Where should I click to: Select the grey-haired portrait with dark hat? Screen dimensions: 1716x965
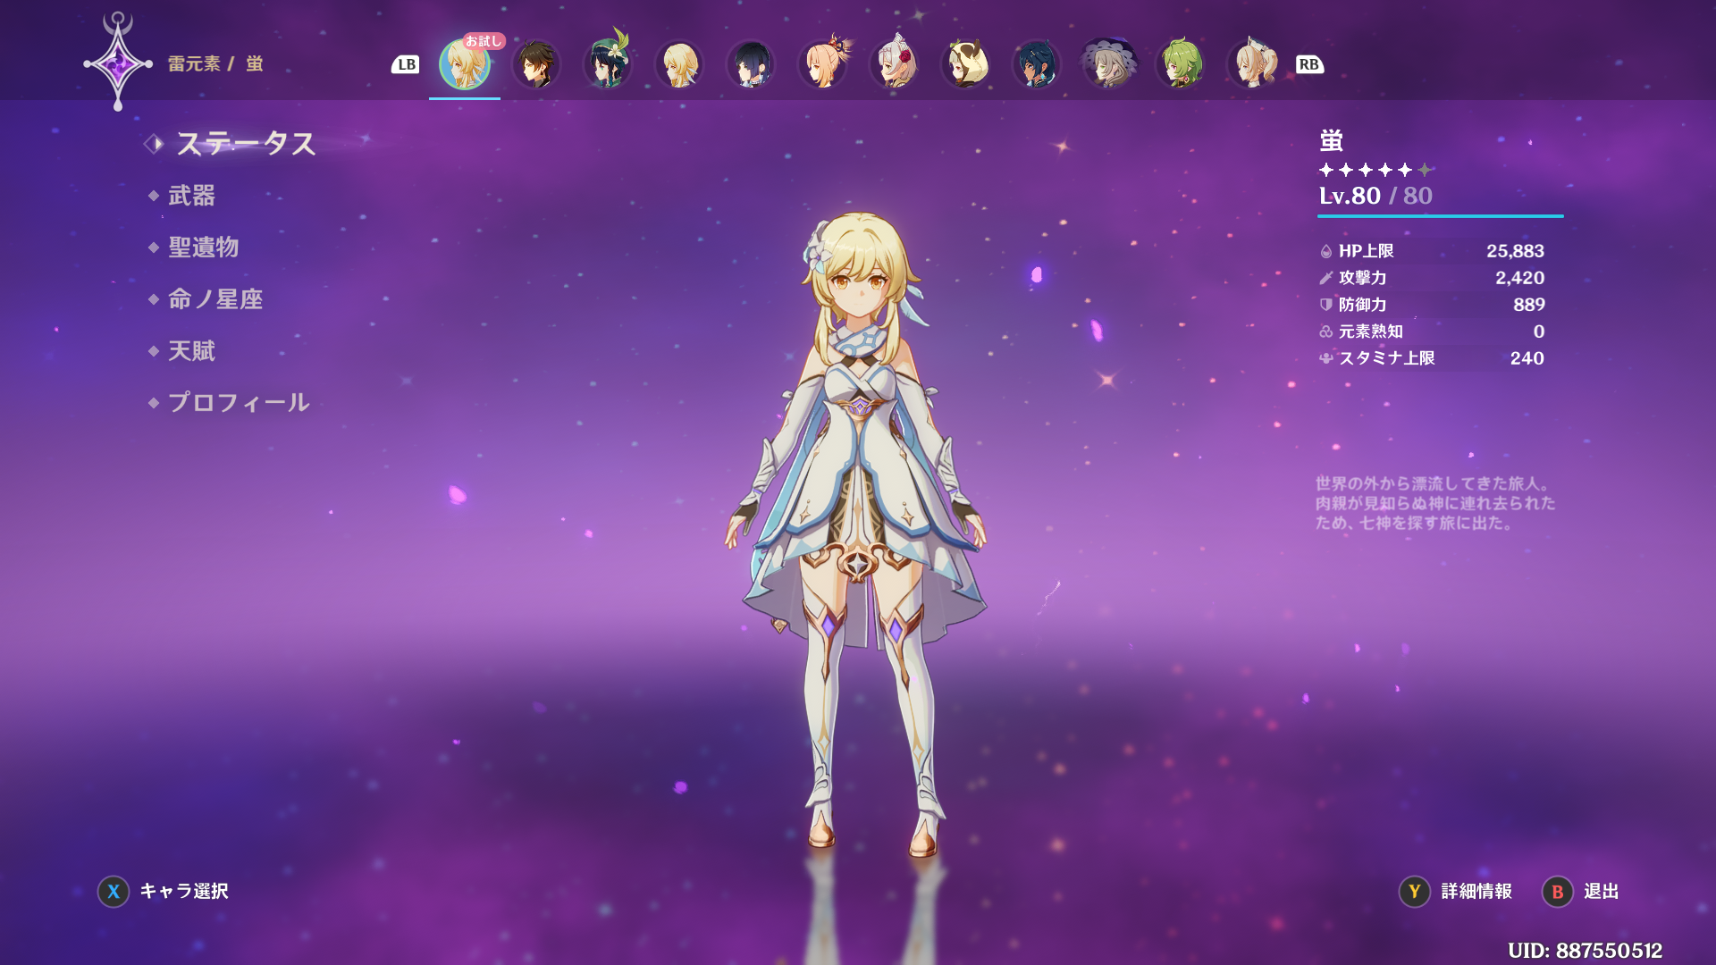[1108, 64]
